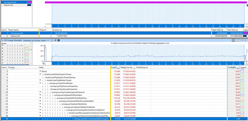Click the magenta Pre Session Init legend swatch

tap(29, 2)
